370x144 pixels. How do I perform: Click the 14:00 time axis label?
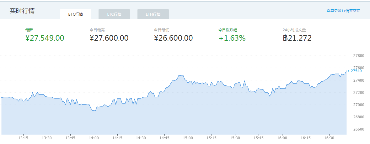pos(94,138)
